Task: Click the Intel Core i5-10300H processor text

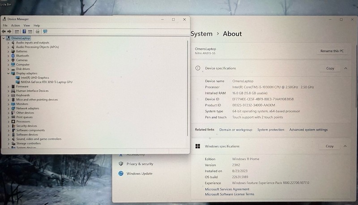Action: pyautogui.click(x=273, y=87)
